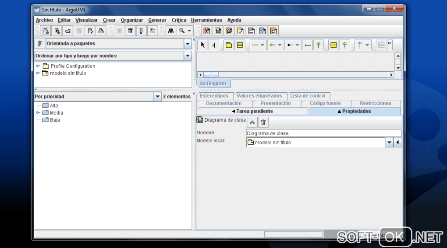The image size is (447, 248).
Task: Click the open-folder icon in the main toolbar
Action: coord(68,31)
